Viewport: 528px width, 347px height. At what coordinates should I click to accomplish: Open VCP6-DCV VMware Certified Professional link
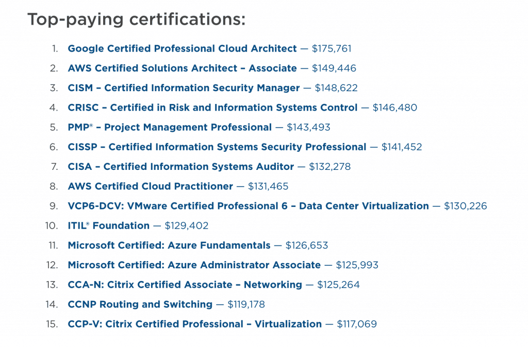click(x=248, y=206)
